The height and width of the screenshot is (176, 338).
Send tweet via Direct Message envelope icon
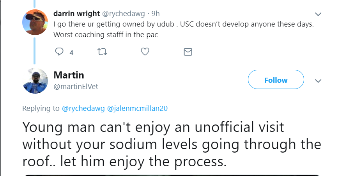coord(188,52)
